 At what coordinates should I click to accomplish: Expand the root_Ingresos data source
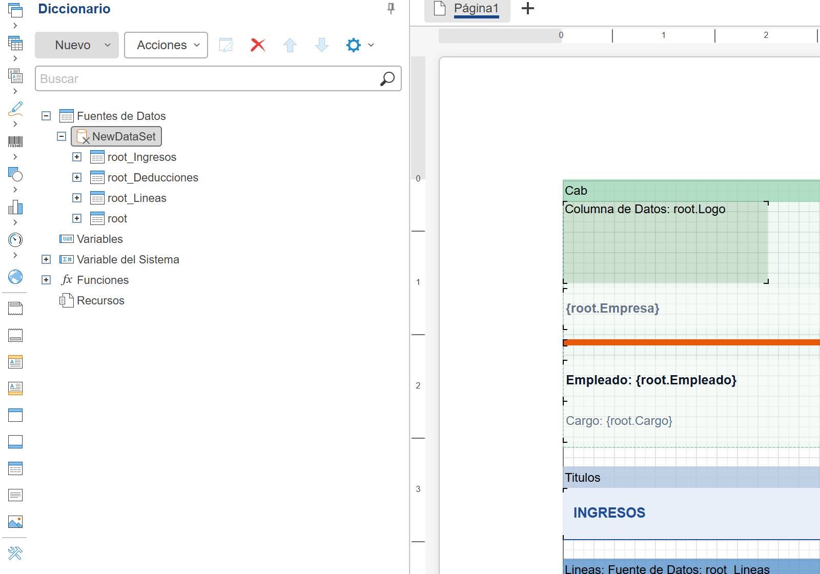pos(77,157)
